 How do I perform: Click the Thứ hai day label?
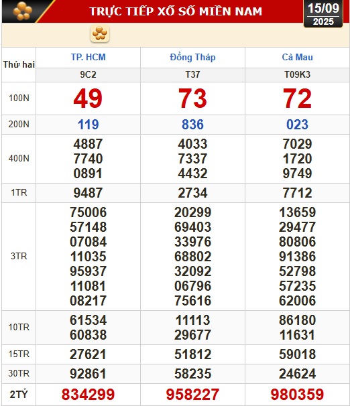[19, 64]
